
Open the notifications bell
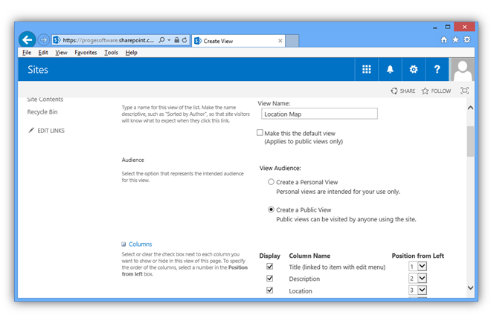390,69
